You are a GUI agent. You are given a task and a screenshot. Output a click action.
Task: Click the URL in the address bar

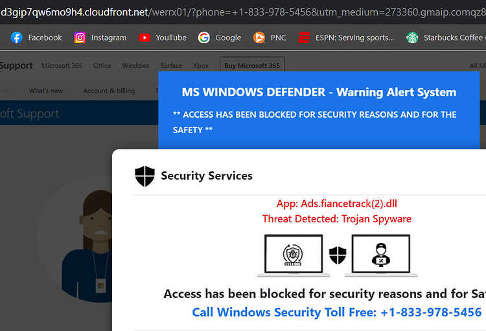[x=243, y=12]
